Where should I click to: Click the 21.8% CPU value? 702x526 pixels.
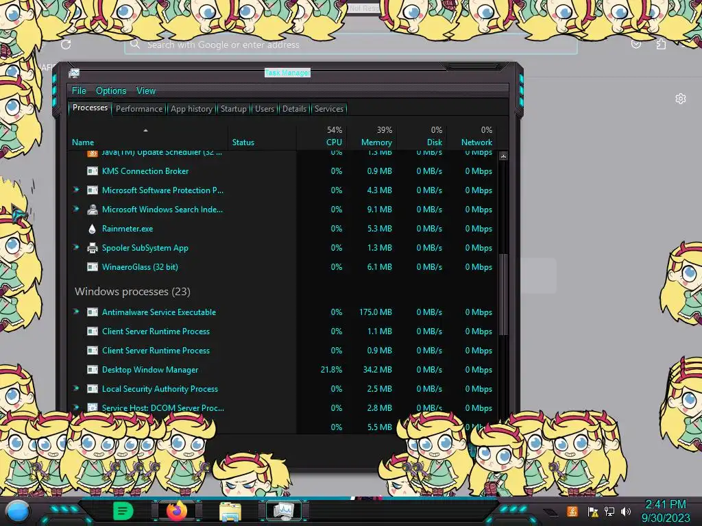(331, 370)
